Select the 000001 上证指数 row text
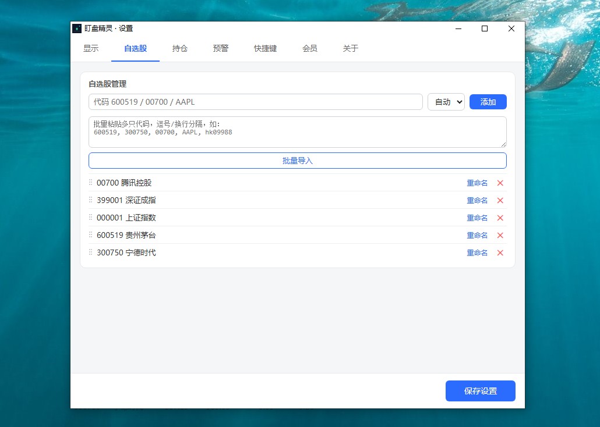Image resolution: width=600 pixels, height=427 pixels. (126, 218)
